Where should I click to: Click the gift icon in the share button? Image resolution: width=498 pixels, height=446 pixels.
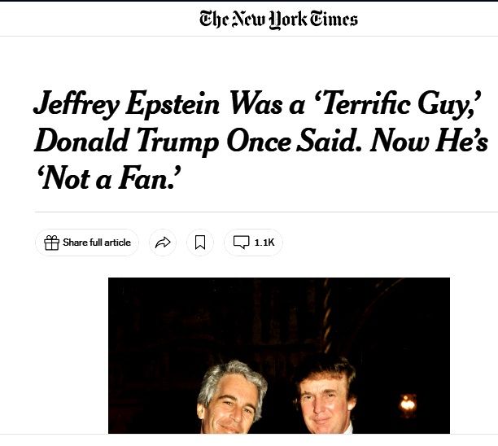click(x=51, y=243)
